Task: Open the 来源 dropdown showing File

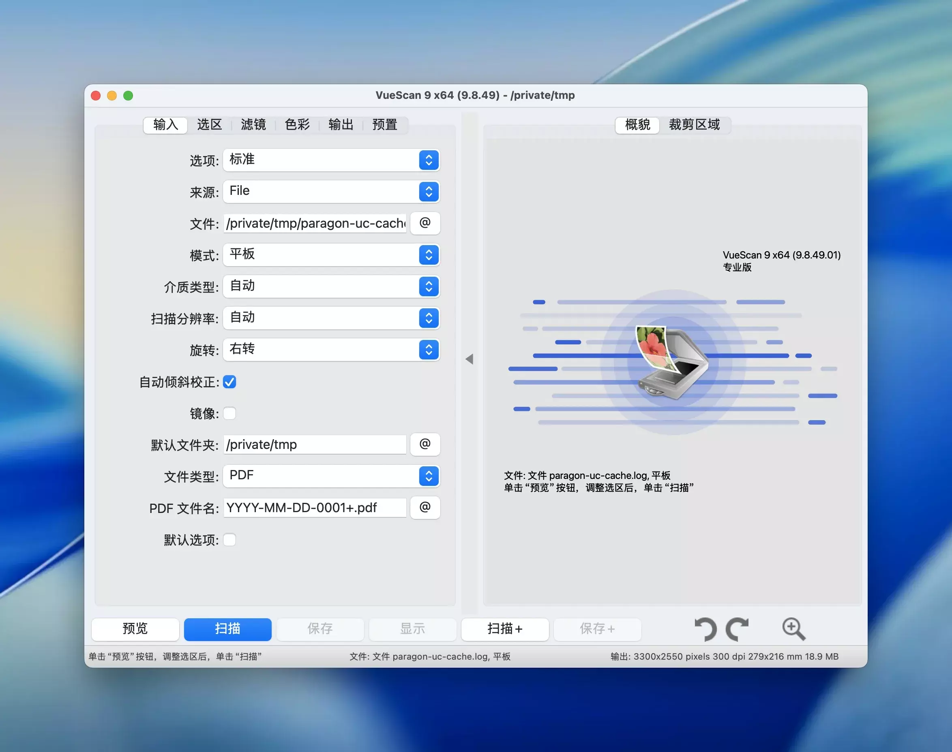Action: pyautogui.click(x=331, y=192)
